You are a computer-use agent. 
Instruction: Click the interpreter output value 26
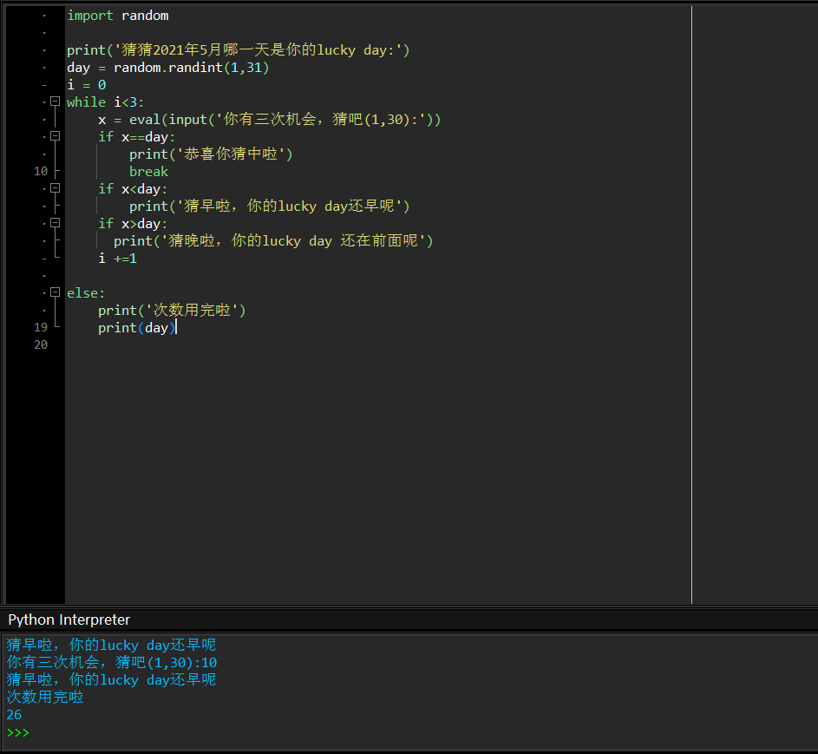click(x=14, y=715)
